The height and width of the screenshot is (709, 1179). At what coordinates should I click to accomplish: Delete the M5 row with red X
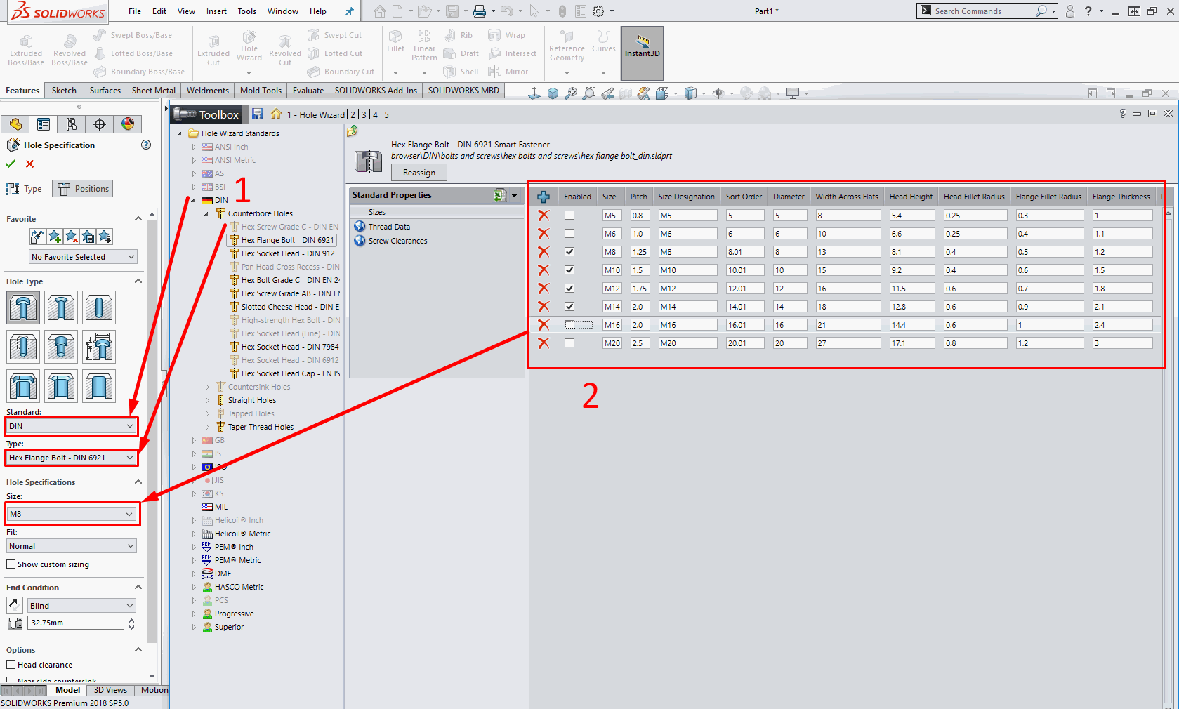tap(544, 216)
